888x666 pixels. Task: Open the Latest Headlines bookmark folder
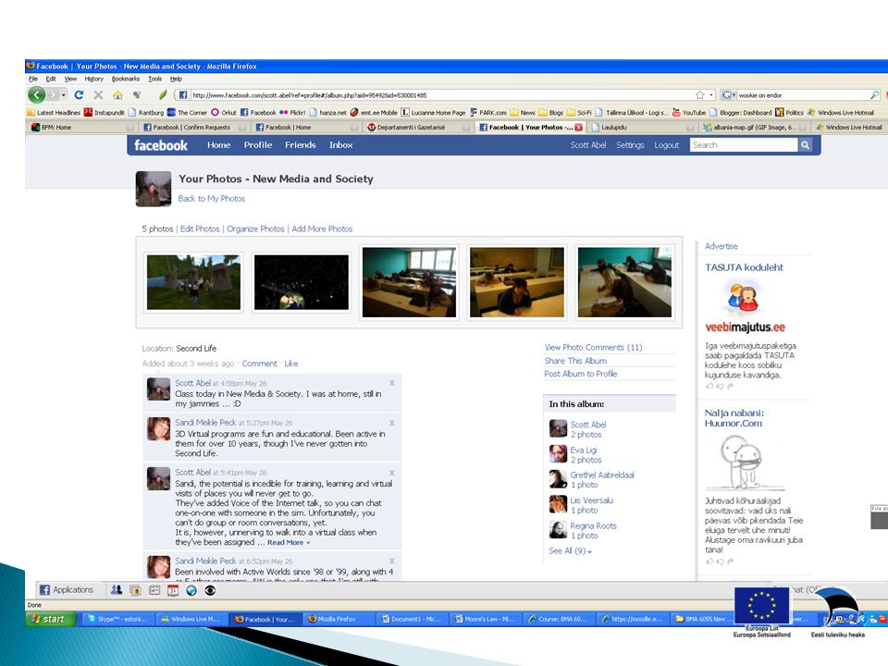[x=54, y=113]
